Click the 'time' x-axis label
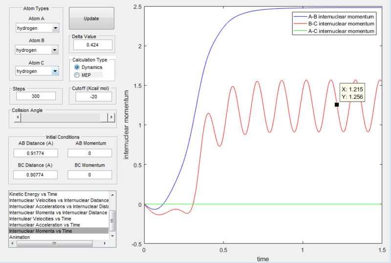This screenshot has width=391, height=263. tap(263, 259)
